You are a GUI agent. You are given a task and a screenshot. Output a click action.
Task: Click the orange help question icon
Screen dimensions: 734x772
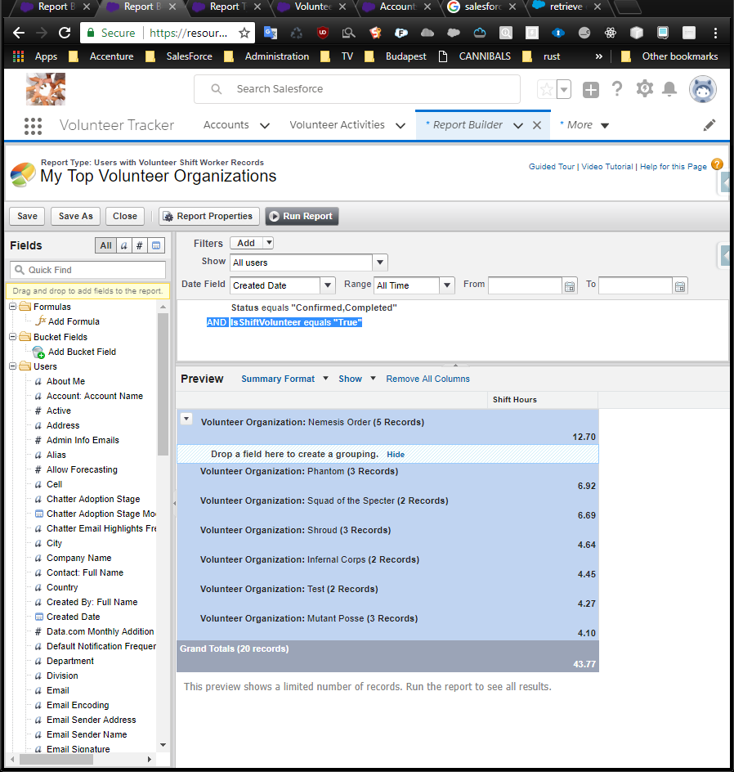pyautogui.click(x=718, y=164)
